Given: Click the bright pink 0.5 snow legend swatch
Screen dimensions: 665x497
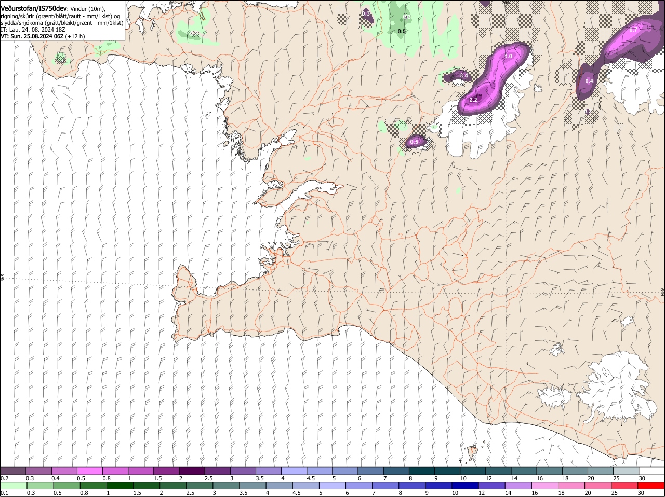Looking at the screenshot, I should (x=90, y=471).
